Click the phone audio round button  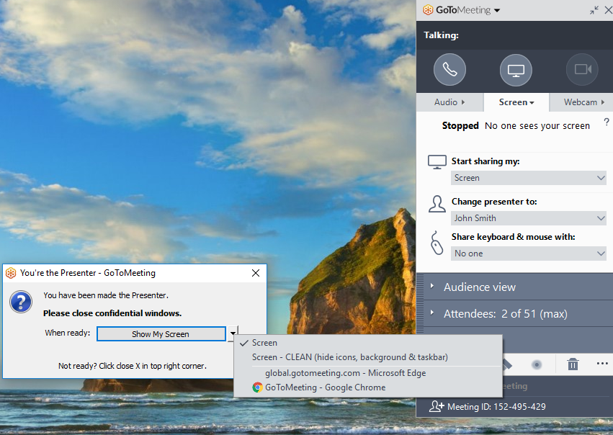pos(449,70)
